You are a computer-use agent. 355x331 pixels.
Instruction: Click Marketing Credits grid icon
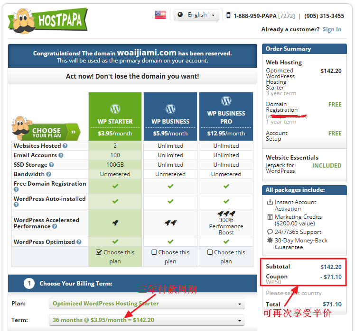(x=270, y=217)
